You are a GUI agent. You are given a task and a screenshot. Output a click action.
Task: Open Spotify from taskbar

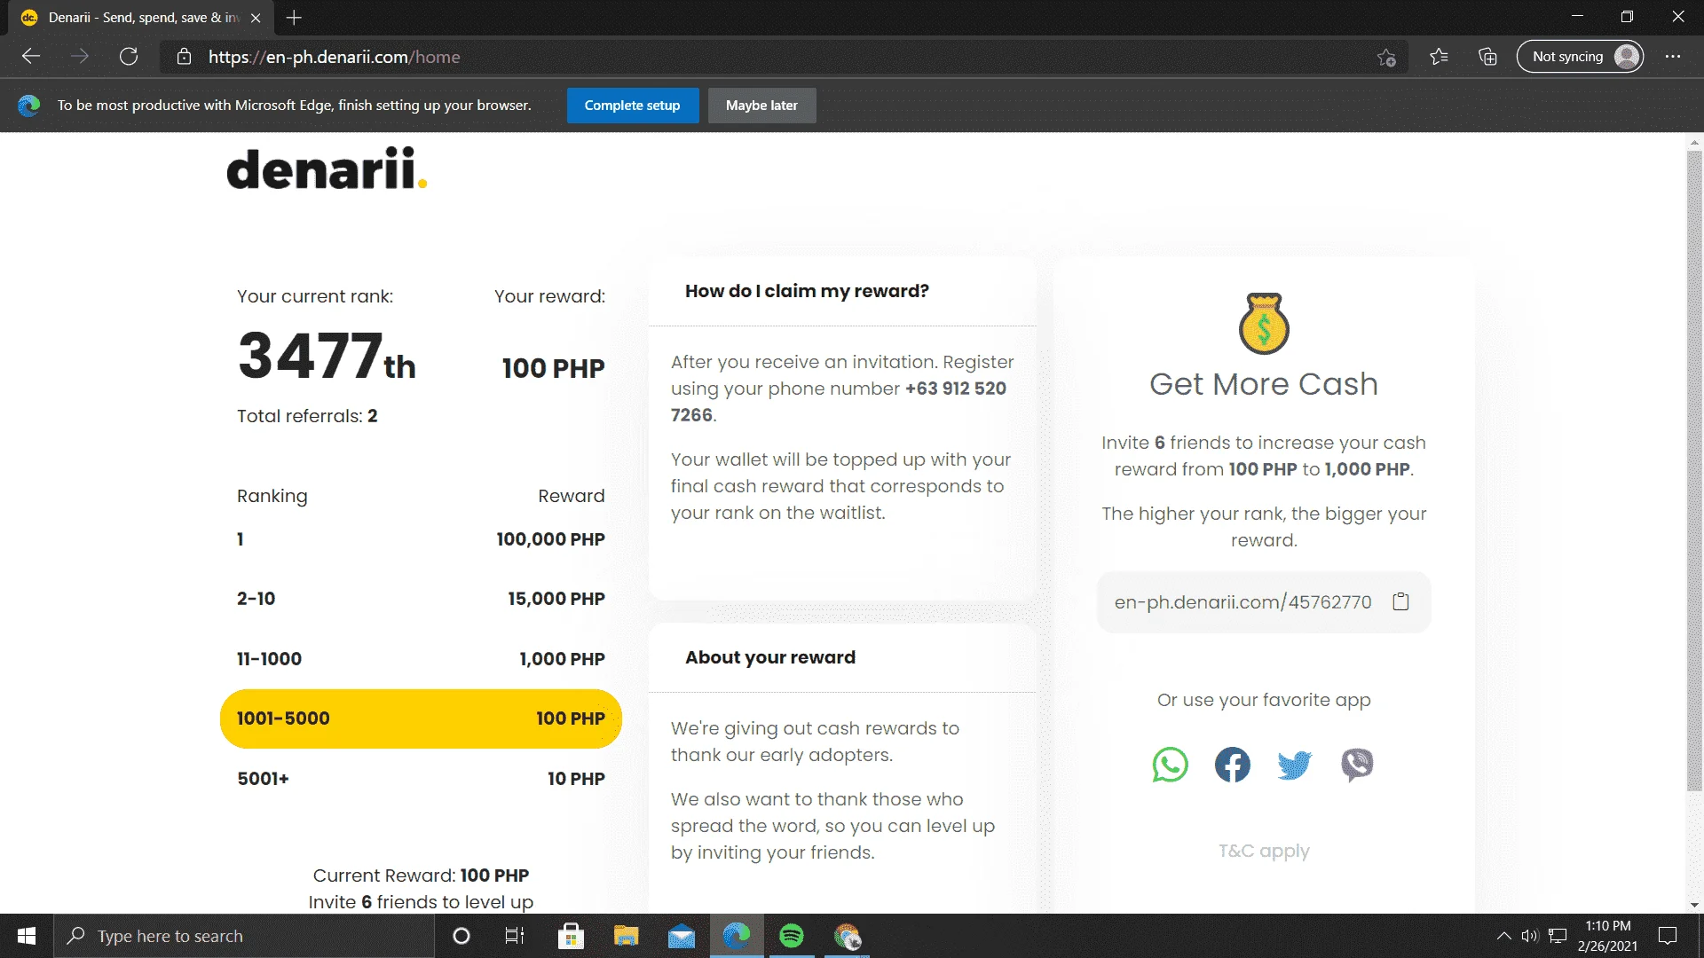pos(791,936)
